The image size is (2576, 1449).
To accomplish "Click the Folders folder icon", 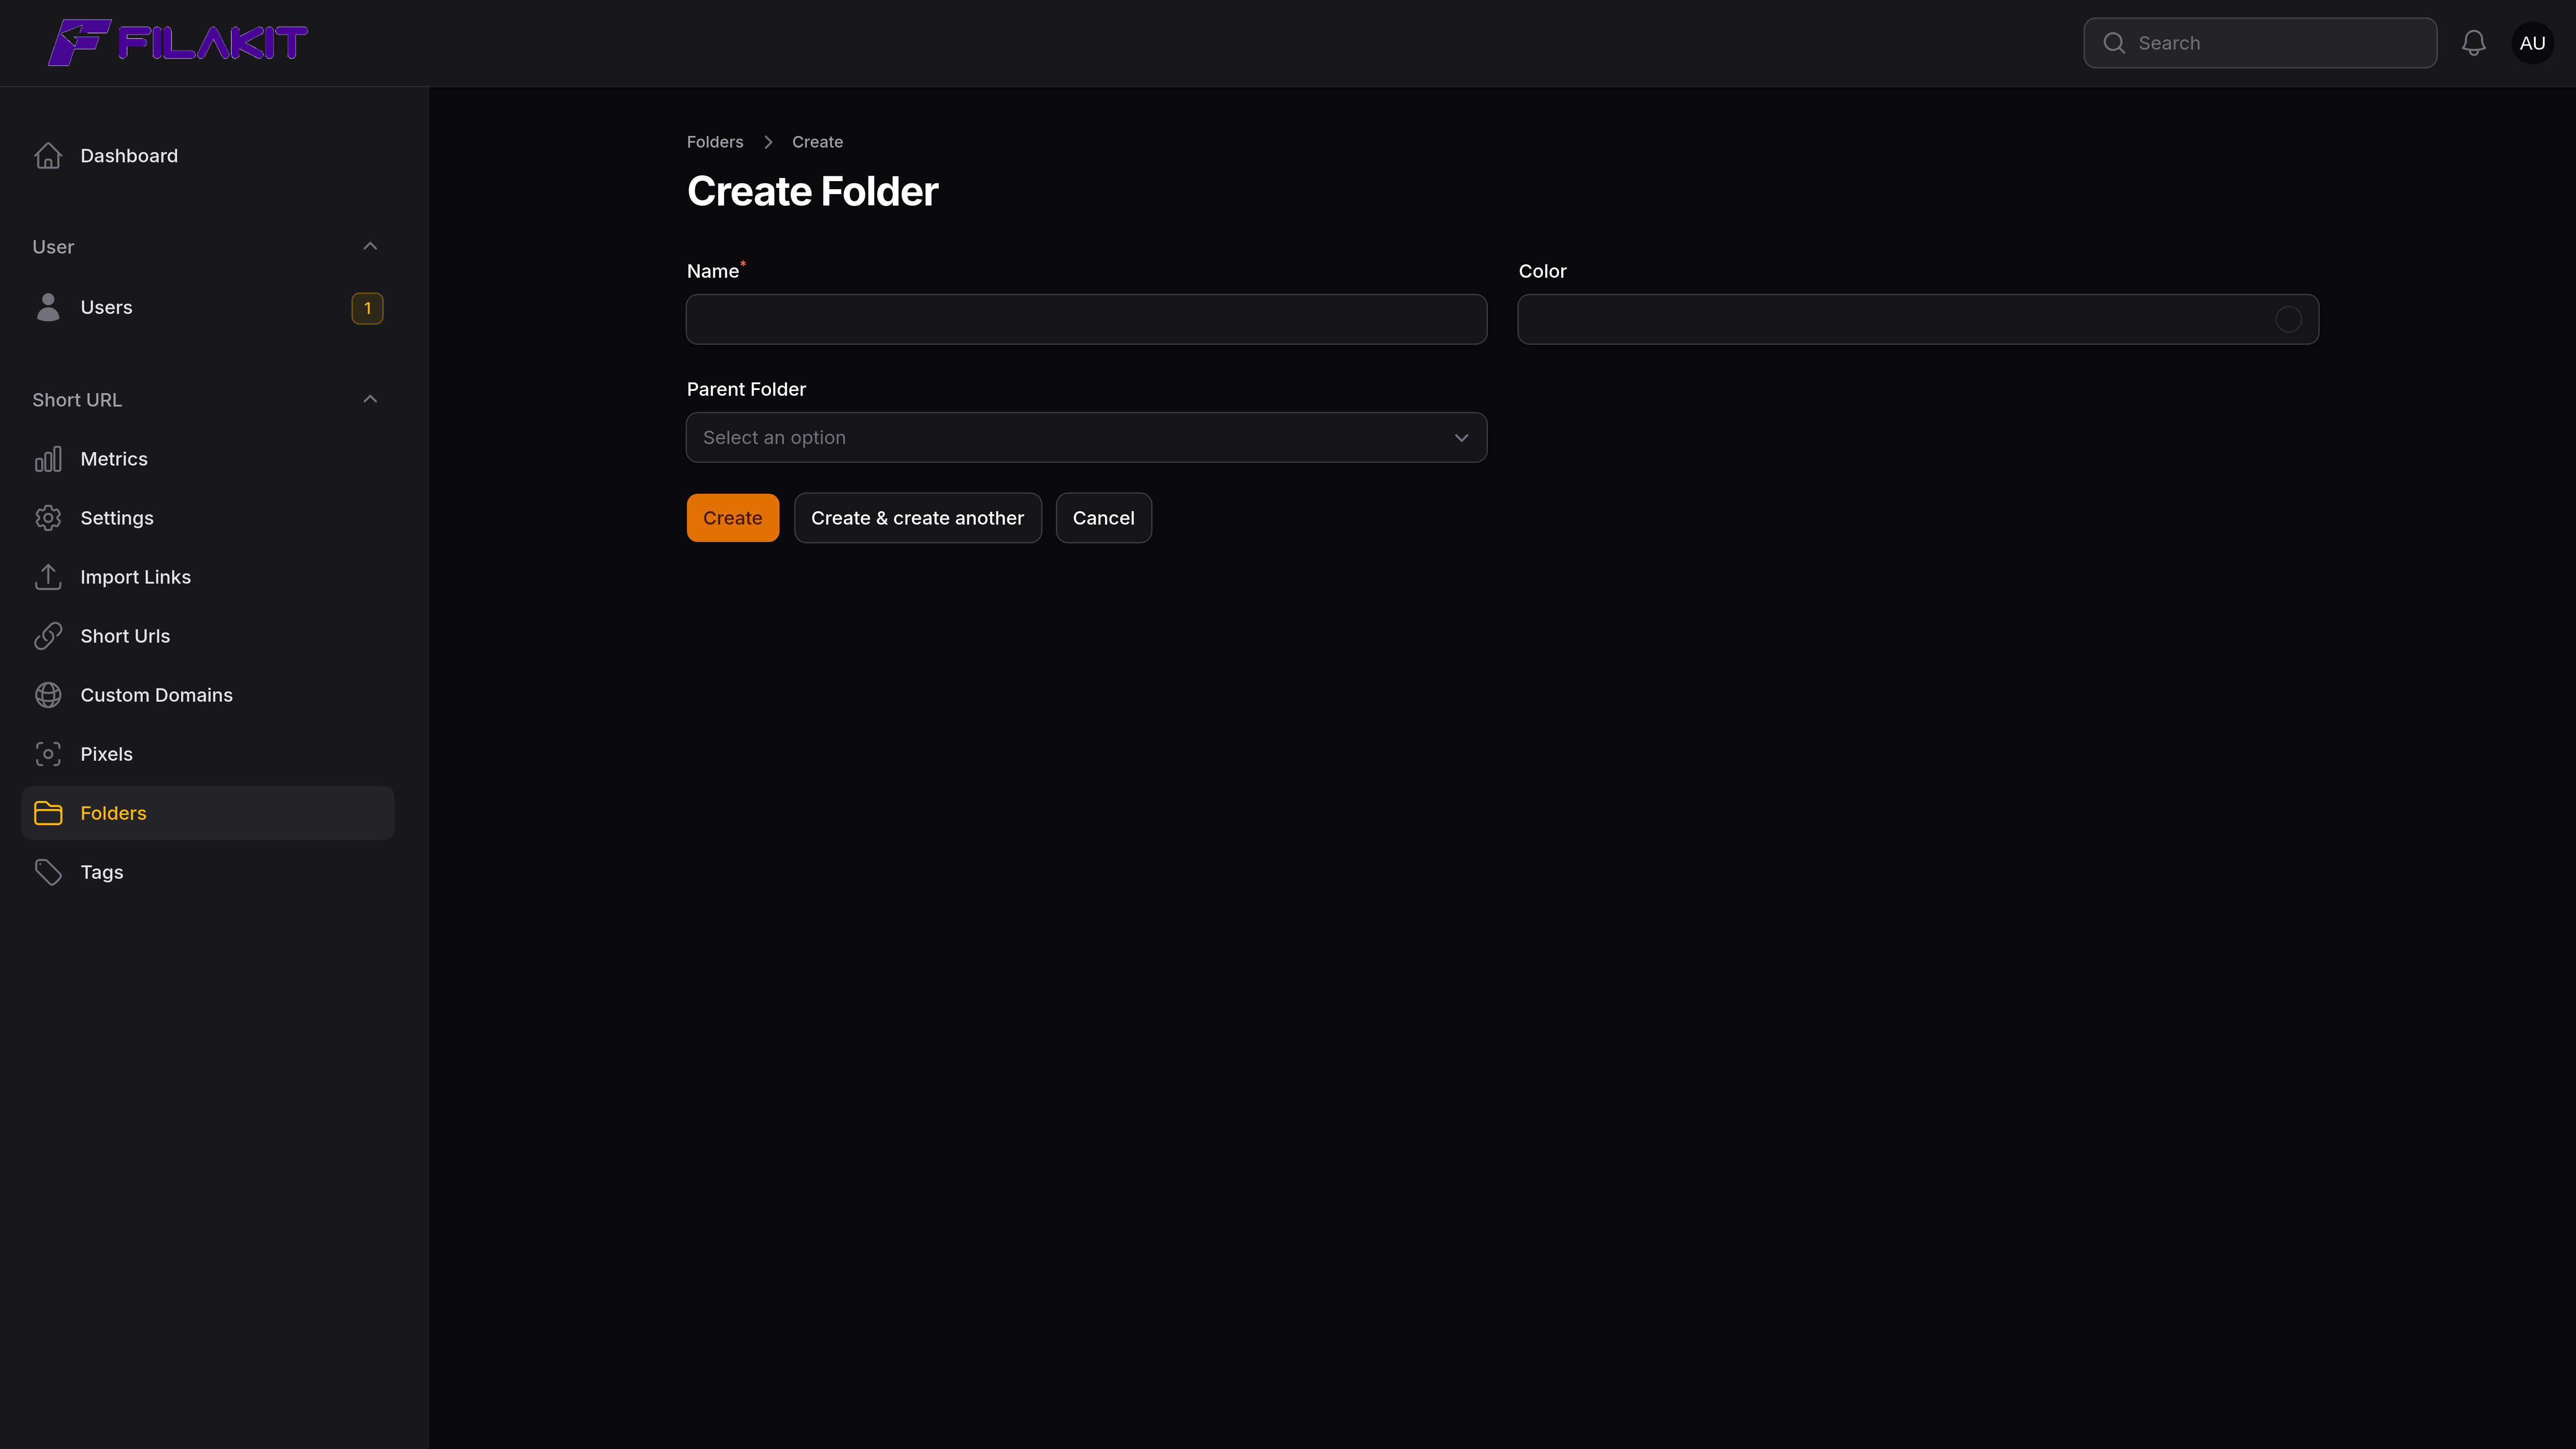I will click(48, 813).
